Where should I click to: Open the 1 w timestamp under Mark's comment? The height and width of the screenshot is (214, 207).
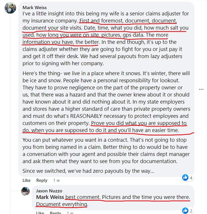coord(57,180)
